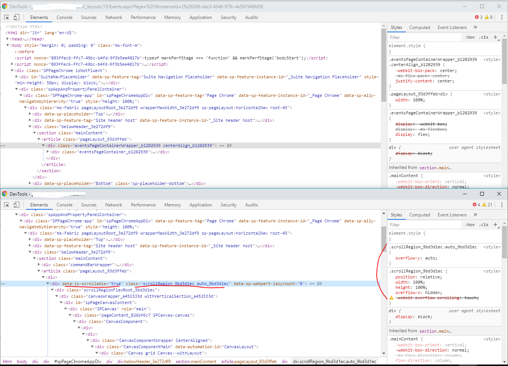
Task: Toggle .cls class editor in bottom Styles pane
Action: [483, 225]
